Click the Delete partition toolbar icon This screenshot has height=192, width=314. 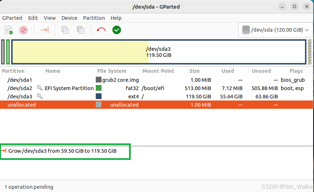click(23, 30)
